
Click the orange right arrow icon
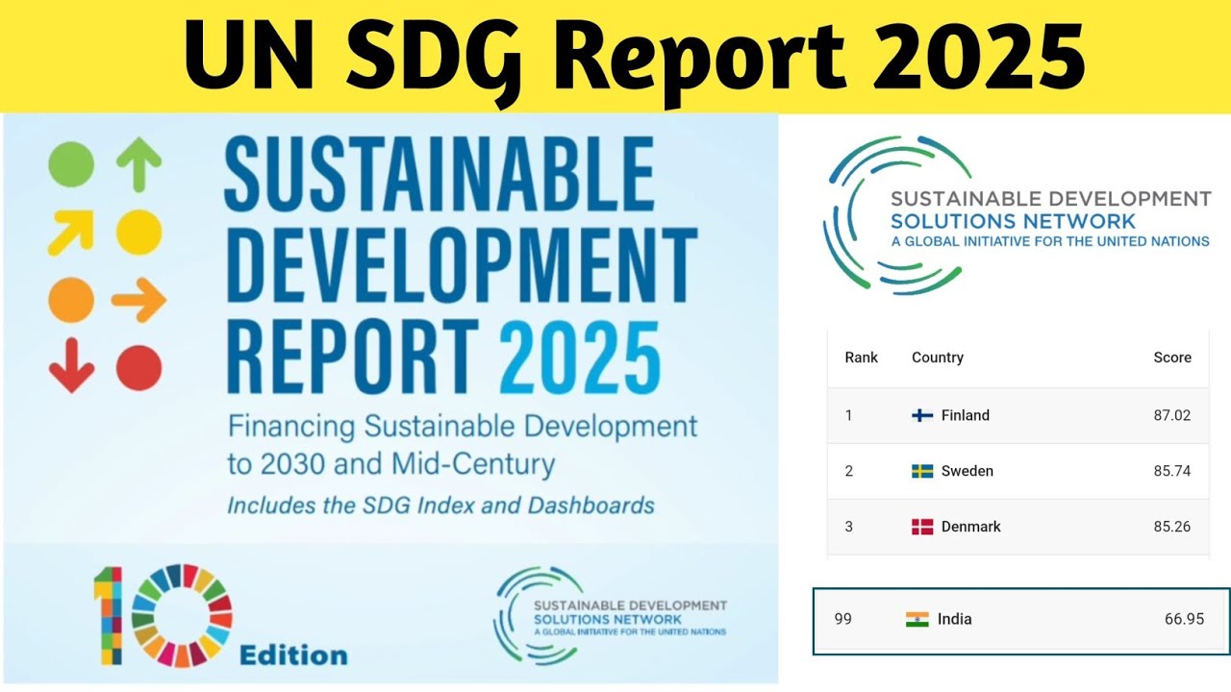(x=138, y=301)
